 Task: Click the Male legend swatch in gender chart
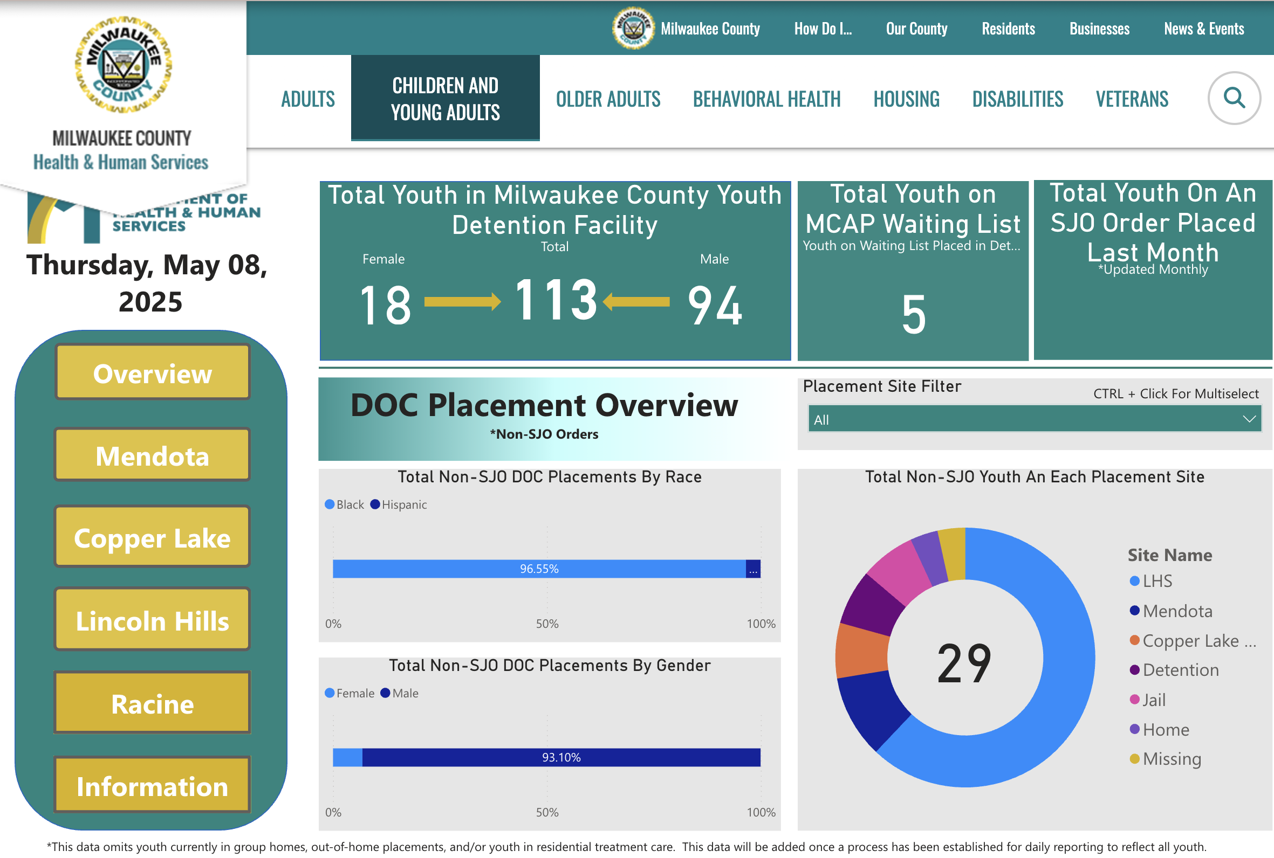point(386,693)
